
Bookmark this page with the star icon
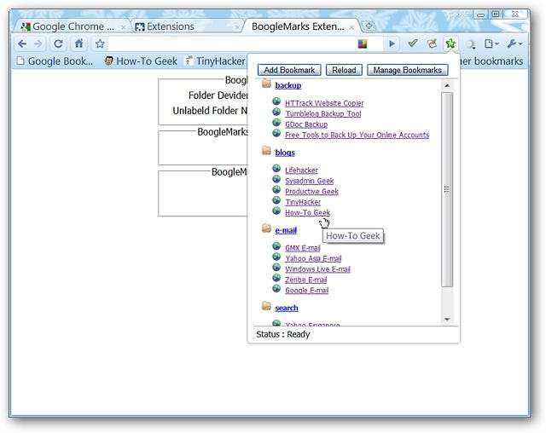[x=100, y=43]
